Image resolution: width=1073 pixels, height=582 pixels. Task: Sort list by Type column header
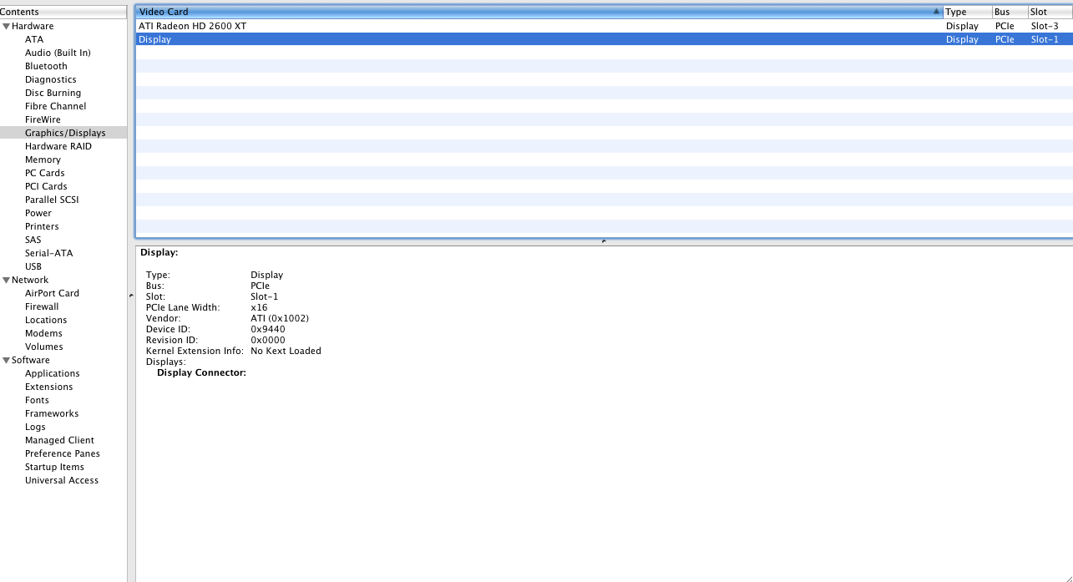click(x=967, y=12)
